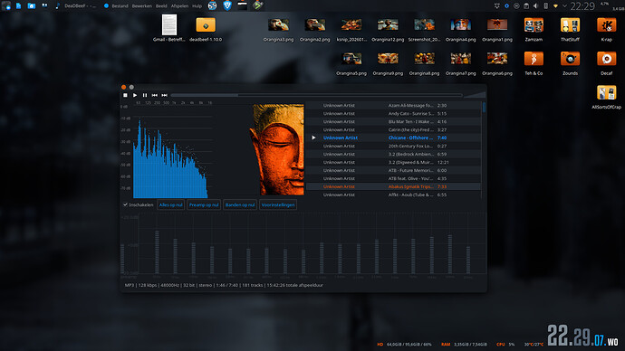This screenshot has width=625, height=351.
Task: Open the Decaf desktop folder
Action: [606, 63]
